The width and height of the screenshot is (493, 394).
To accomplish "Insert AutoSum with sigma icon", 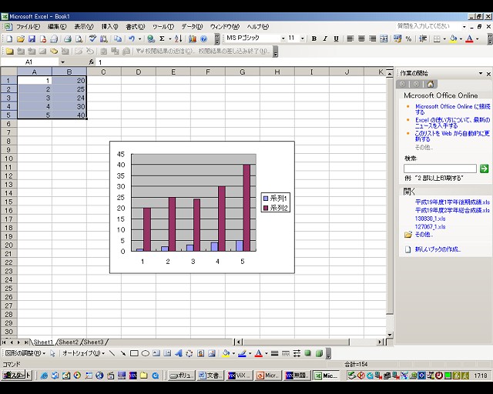I will pos(162,39).
